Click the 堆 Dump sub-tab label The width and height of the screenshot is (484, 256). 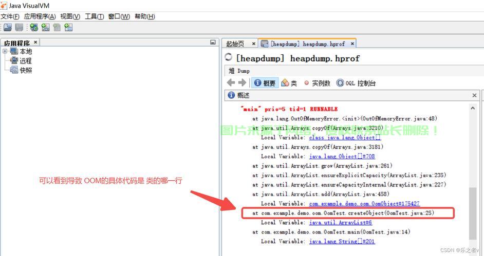(x=239, y=71)
